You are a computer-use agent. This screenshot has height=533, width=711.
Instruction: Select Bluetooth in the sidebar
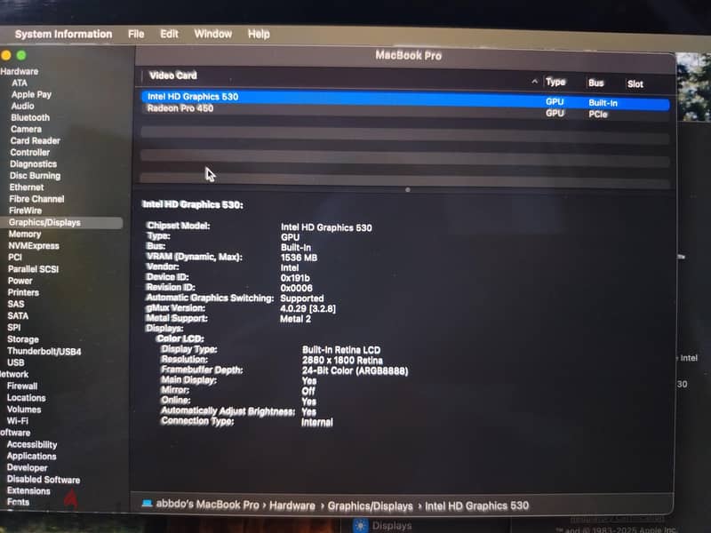coord(30,117)
